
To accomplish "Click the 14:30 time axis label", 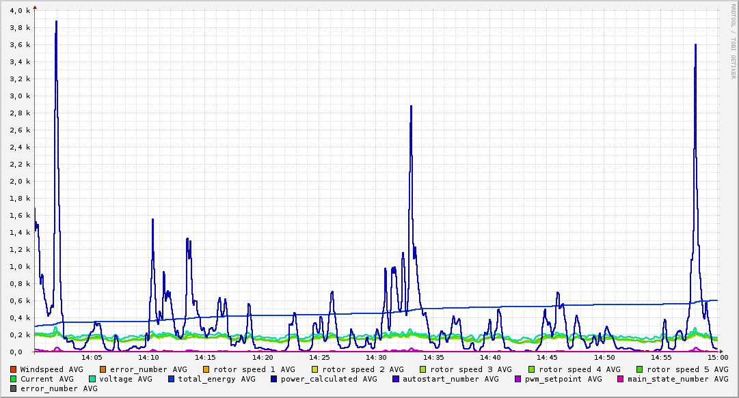I will 376,358.
